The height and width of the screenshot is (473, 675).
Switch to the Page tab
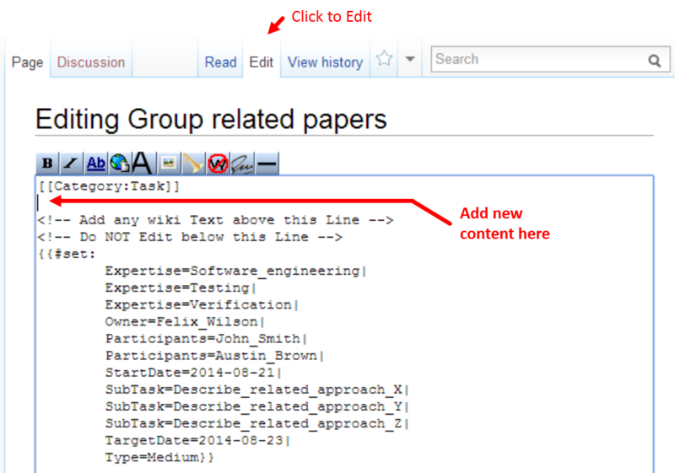pos(27,62)
